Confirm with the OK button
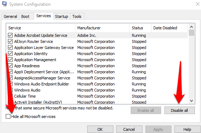 tap(100, 129)
